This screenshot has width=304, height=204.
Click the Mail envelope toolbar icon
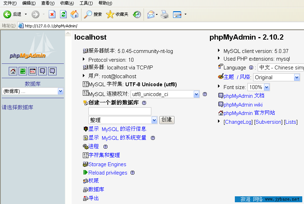pyautogui.click(x=151, y=14)
